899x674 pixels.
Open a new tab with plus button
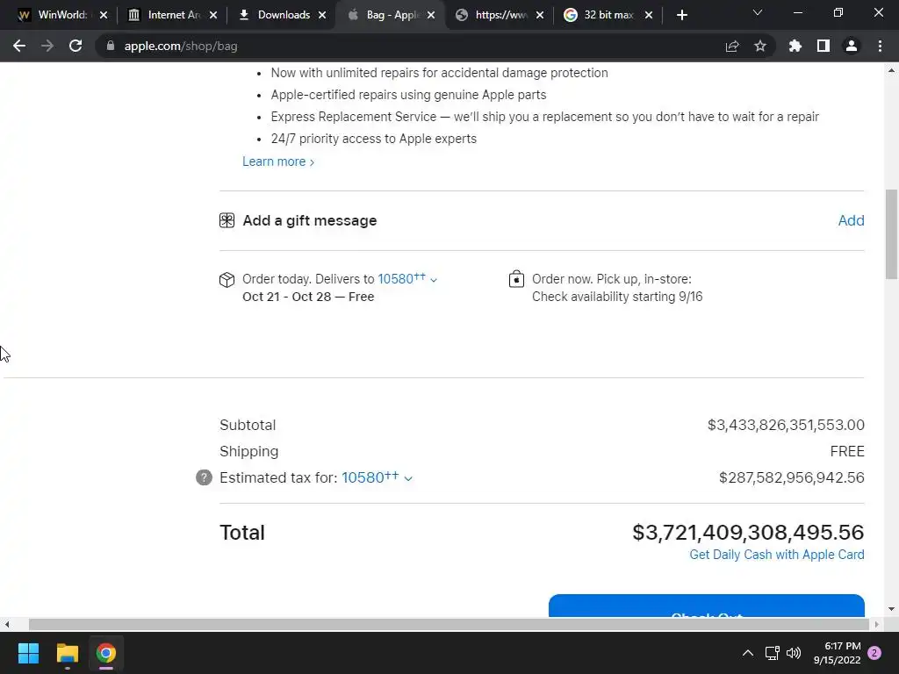pos(681,15)
